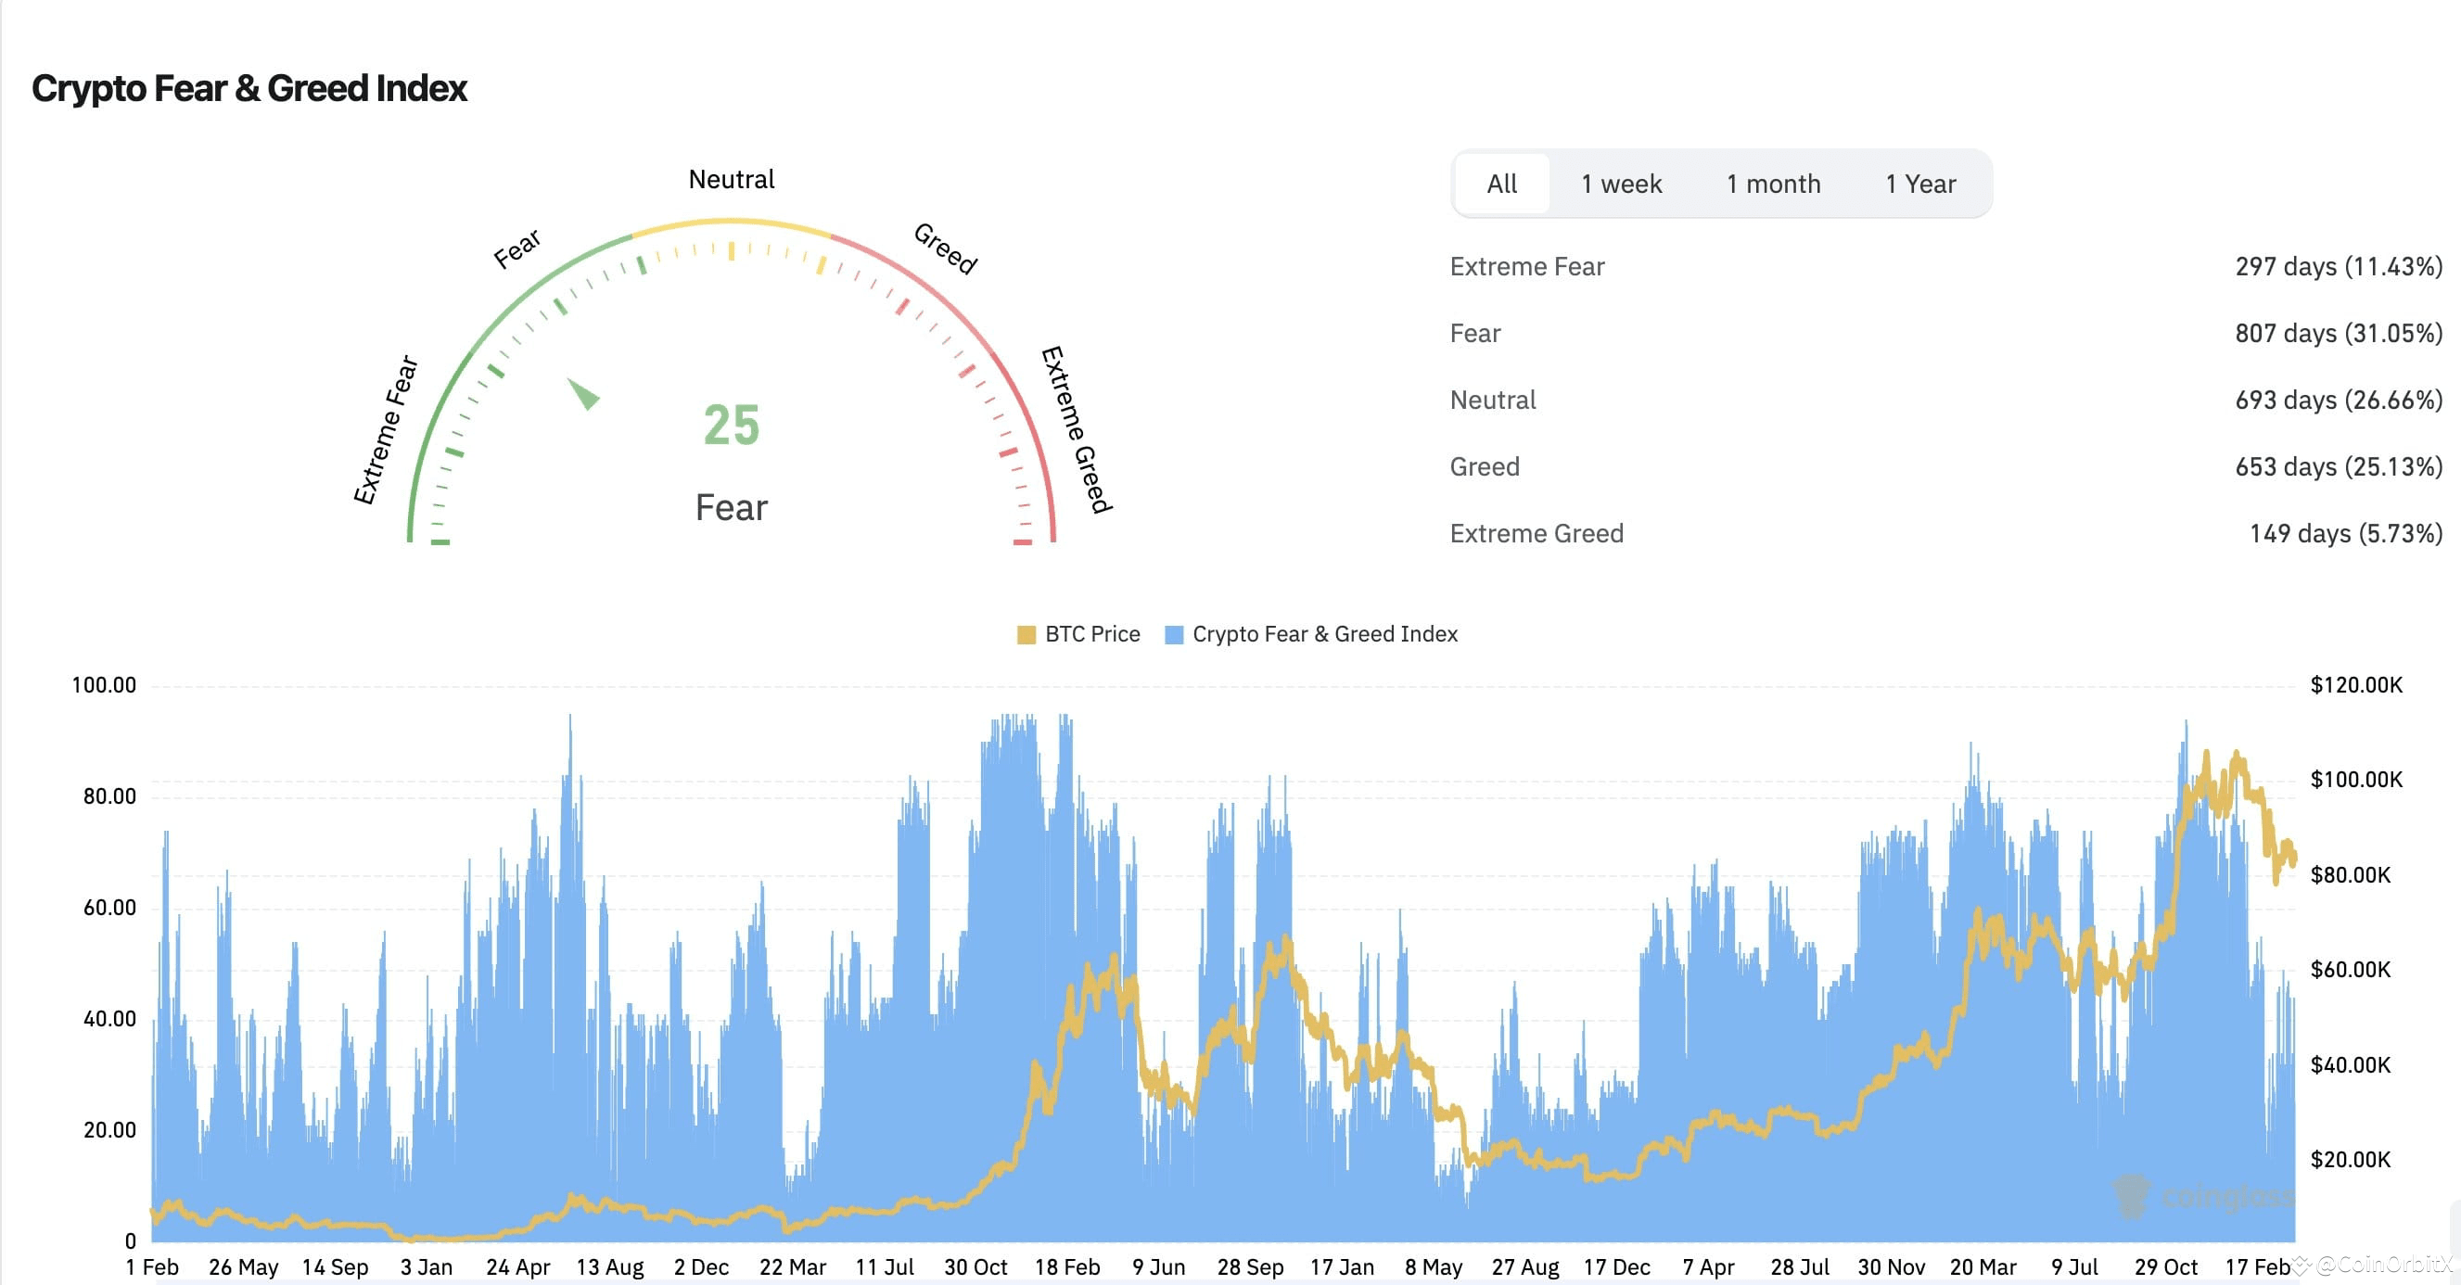The width and height of the screenshot is (2461, 1285).
Task: Click the 24 Apr date axis label
Action: click(517, 1267)
